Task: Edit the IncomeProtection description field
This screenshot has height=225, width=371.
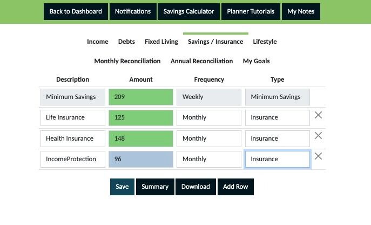Action: tap(73, 160)
